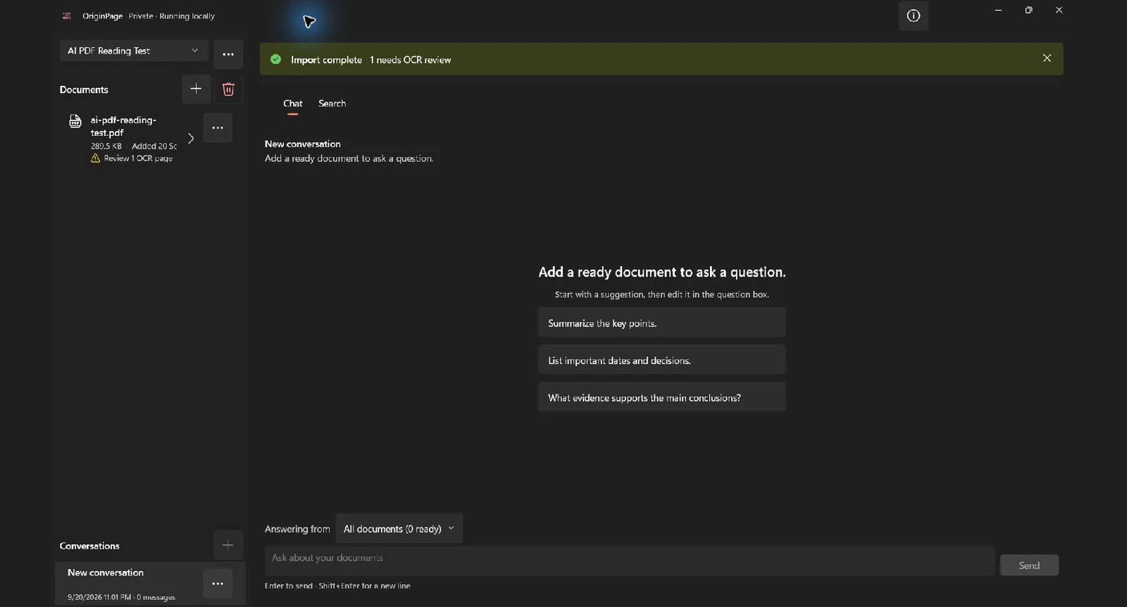The width and height of the screenshot is (1127, 607).
Task: Switch to the Search tab
Action: click(x=332, y=104)
